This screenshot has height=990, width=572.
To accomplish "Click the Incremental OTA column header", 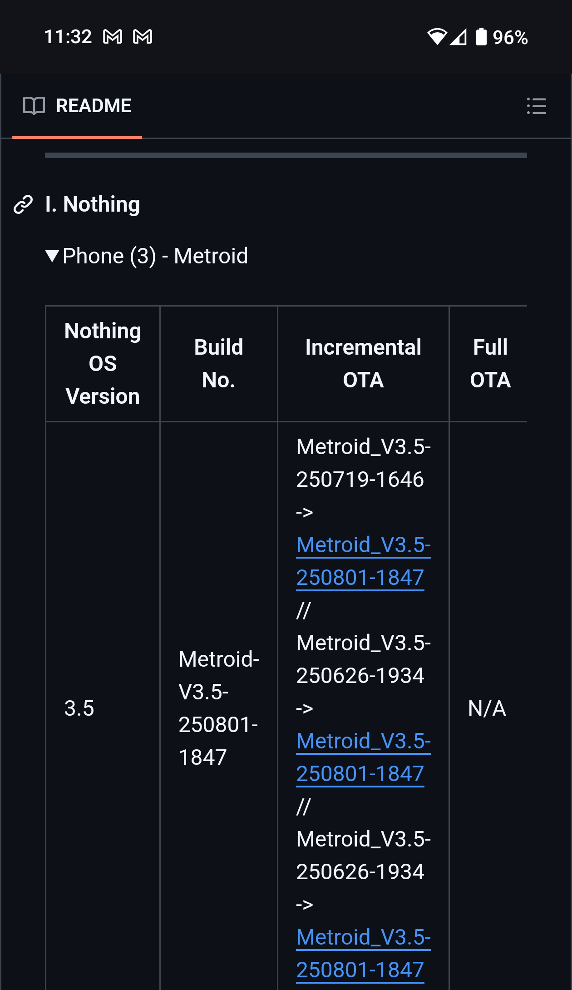I will point(363,363).
